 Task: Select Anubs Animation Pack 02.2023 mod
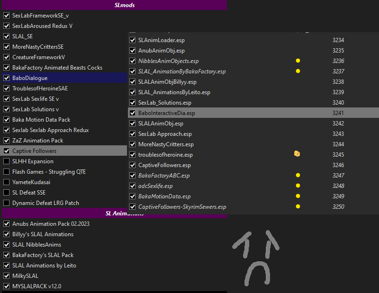click(51, 224)
